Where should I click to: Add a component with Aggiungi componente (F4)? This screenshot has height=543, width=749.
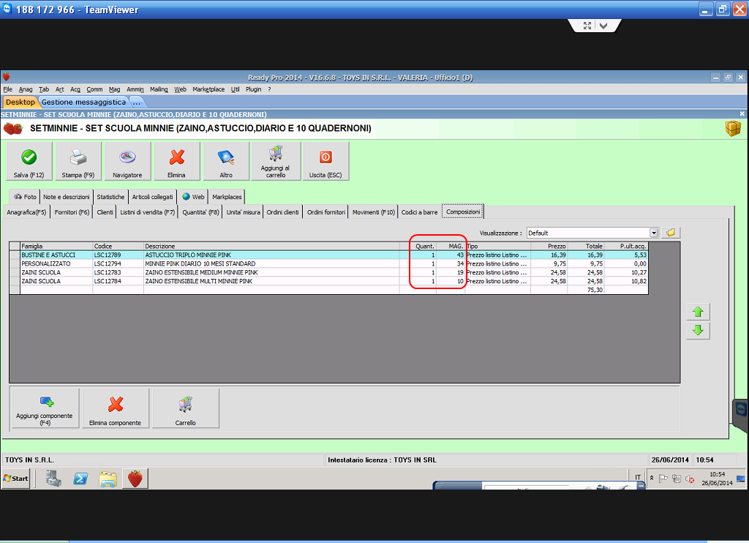click(45, 408)
